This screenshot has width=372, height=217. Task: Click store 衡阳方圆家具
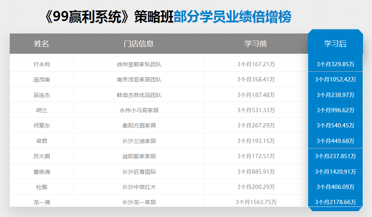[139, 125]
